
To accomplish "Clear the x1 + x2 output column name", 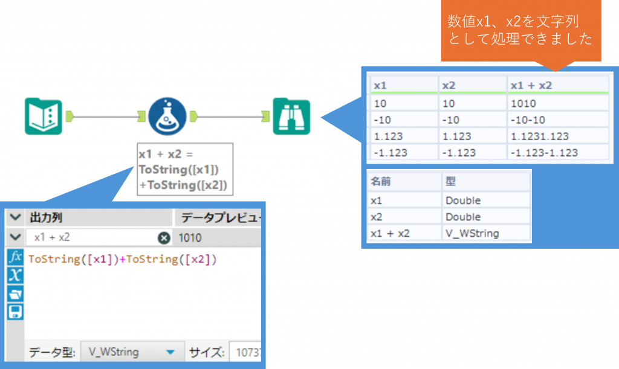I will click(163, 238).
